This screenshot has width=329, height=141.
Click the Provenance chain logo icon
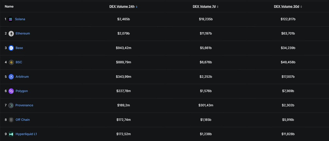(11, 105)
